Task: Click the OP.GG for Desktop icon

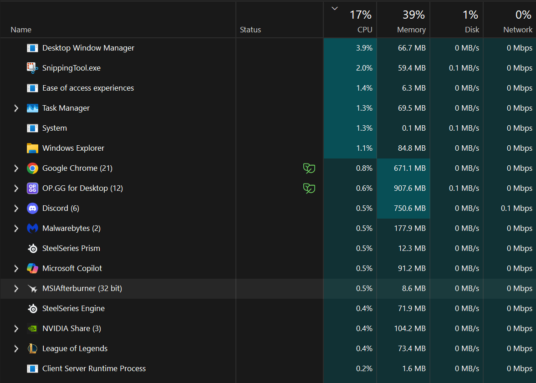Action: point(32,188)
